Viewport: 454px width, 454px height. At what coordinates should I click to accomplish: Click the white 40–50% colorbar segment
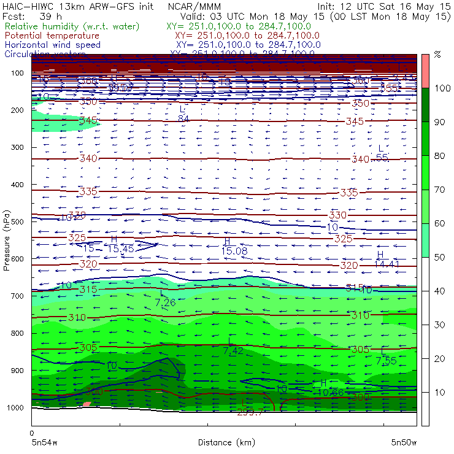[425, 274]
